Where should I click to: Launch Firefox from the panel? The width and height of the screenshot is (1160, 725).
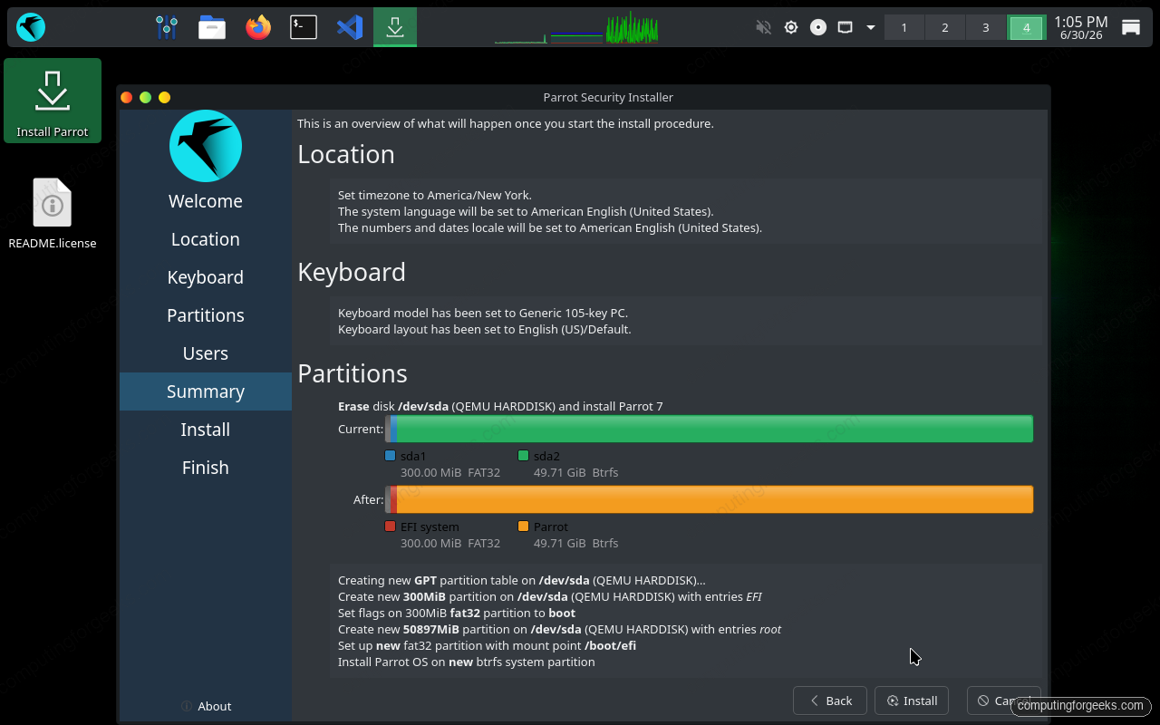click(258, 27)
